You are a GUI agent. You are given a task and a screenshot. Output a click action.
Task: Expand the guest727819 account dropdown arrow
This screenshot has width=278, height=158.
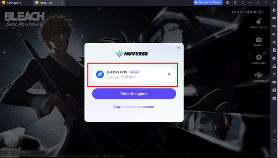[169, 74]
